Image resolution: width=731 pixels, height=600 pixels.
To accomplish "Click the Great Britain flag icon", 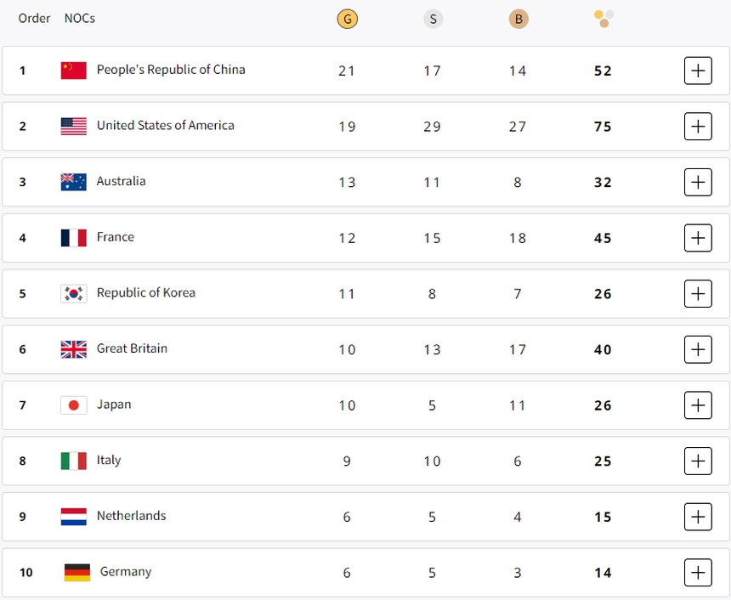I will 73,348.
